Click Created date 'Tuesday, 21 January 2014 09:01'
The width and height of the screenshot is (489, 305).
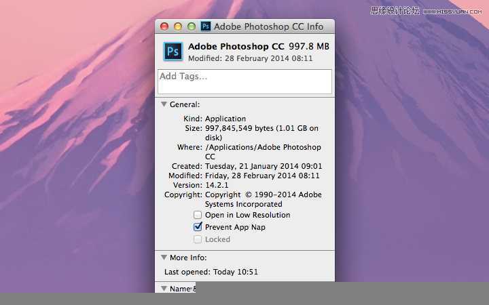pos(264,166)
